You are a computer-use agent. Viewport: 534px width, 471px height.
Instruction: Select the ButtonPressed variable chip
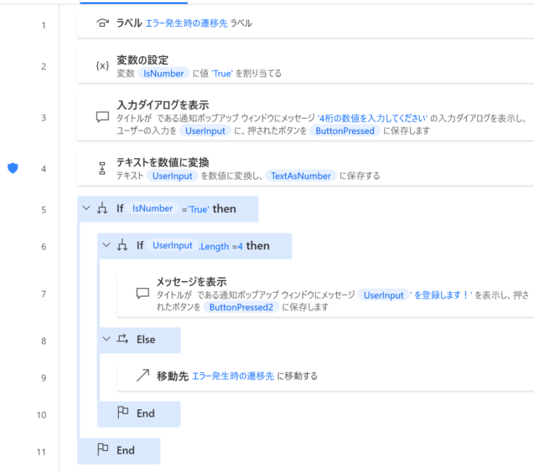tap(345, 131)
